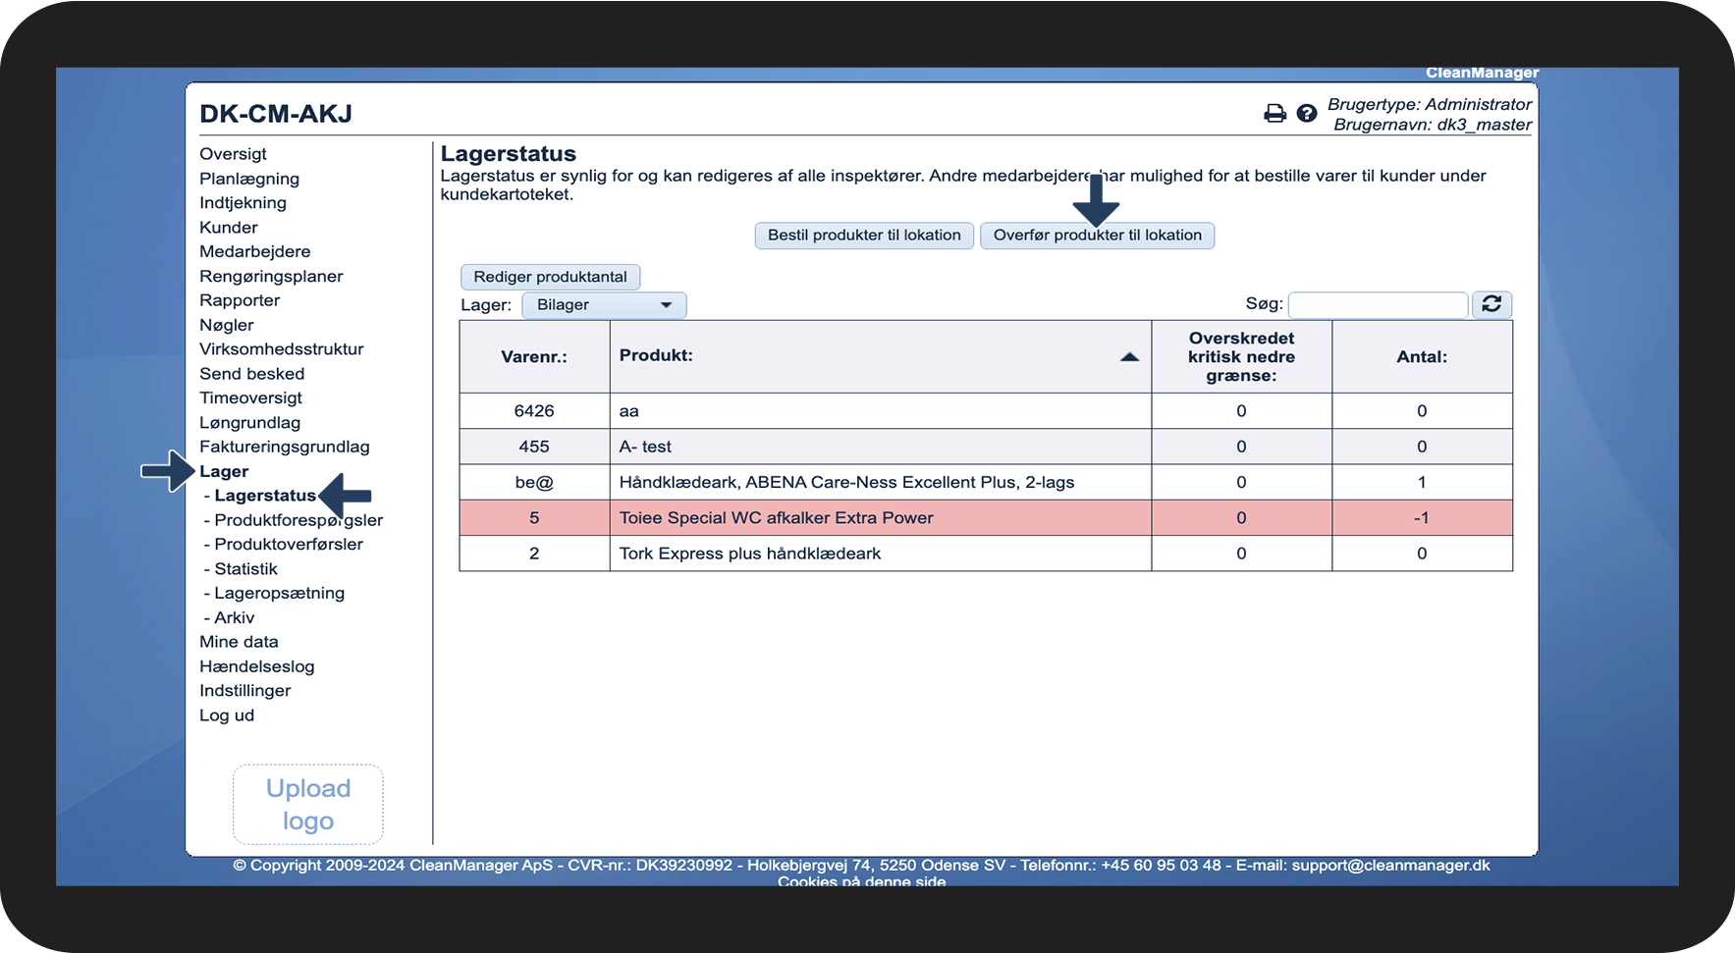The image size is (1735, 953).
Task: Open Indstillinger in the sidebar
Action: (x=245, y=691)
